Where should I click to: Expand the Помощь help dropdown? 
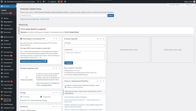[x=189, y=5]
